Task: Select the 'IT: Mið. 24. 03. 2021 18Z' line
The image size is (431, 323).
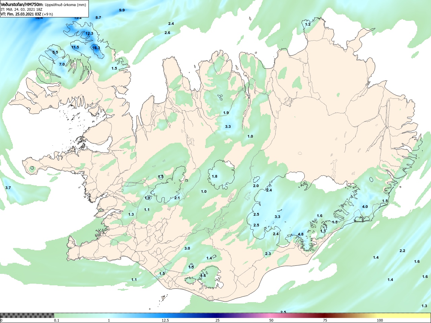Action: coord(22,9)
